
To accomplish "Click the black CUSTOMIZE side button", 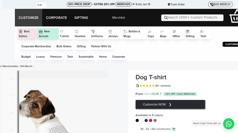I will click(x=230, y=44).
